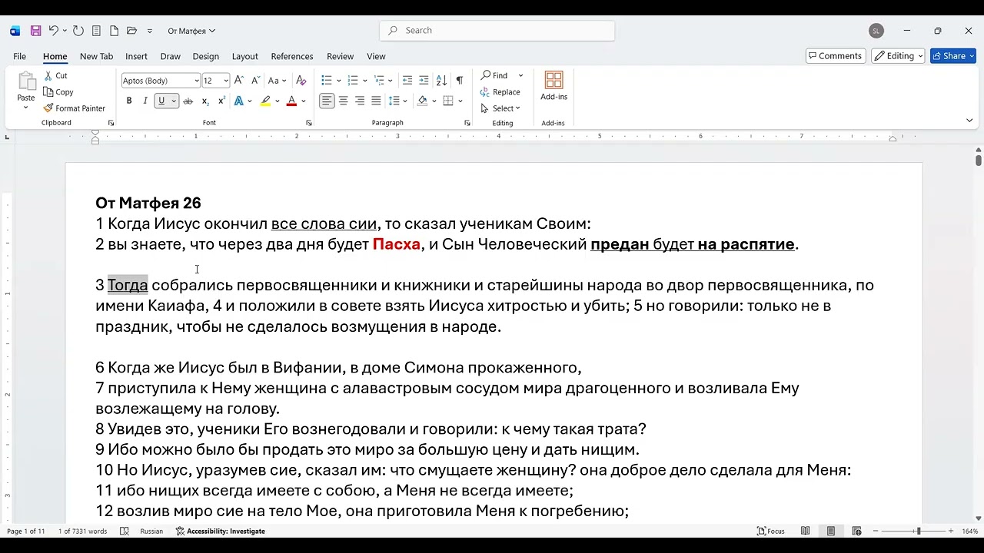
Task: Switch to the Layout tab
Action: 244,56
